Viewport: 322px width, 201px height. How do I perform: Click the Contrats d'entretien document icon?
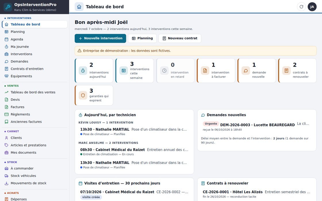click(7, 69)
